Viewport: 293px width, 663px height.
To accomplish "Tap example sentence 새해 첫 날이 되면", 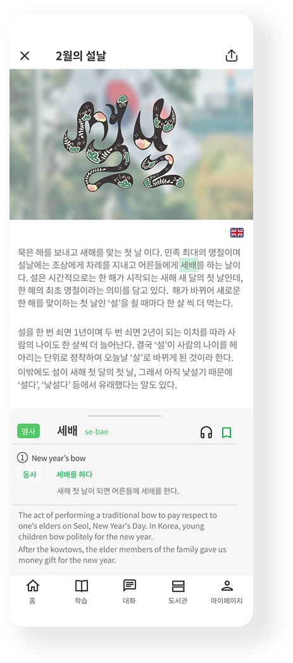I will [118, 491].
